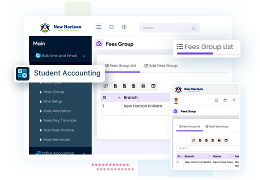This screenshot has width=260, height=180.
Task: Focus the main Search field
Action: click(169, 27)
